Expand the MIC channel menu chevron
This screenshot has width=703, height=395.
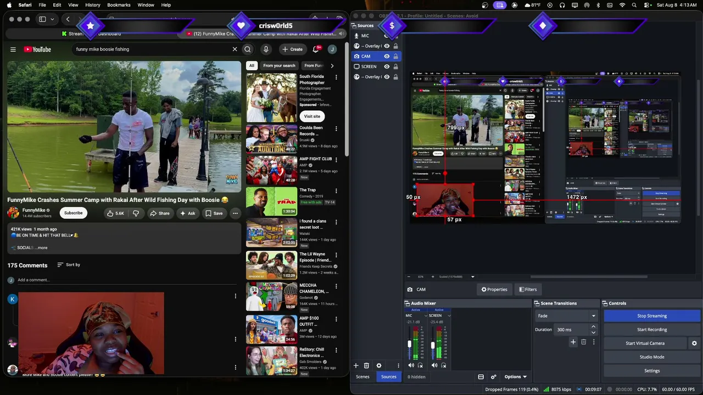coord(426,316)
